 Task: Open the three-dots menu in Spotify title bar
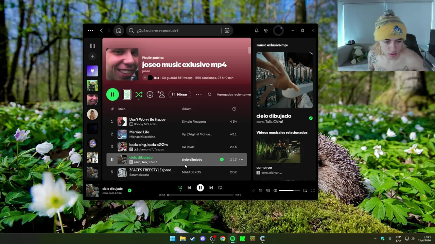90,30
